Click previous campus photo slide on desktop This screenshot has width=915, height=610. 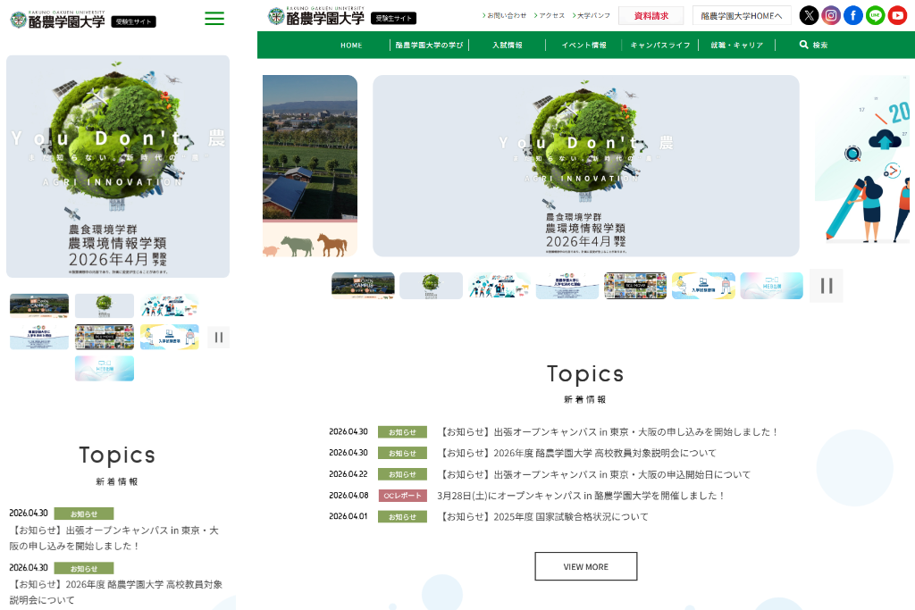(x=310, y=165)
